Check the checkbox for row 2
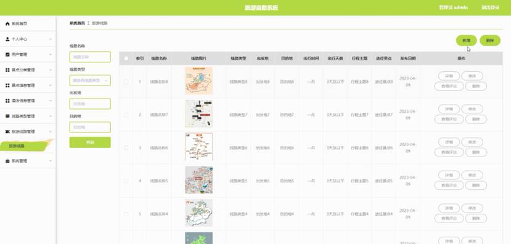Viewport: 511px width, 244px height. pos(126,115)
